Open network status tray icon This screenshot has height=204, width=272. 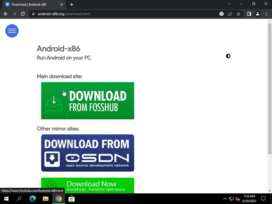[x=231, y=199]
